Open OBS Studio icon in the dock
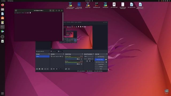This screenshot has height=96, width=171. coord(2,37)
